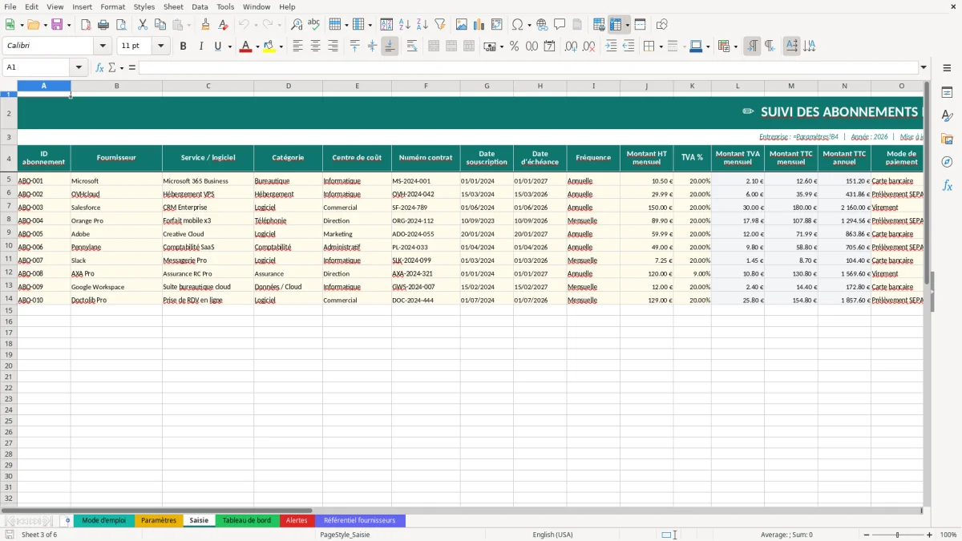962x541 pixels.
Task: Expand the Borders dropdown arrow
Action: click(x=661, y=46)
